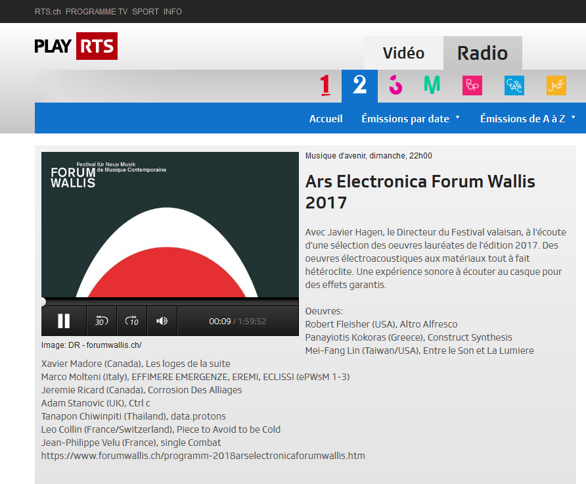Skip forward 10 seconds in the player
Viewport: 586px width, 484px height.
pos(132,321)
